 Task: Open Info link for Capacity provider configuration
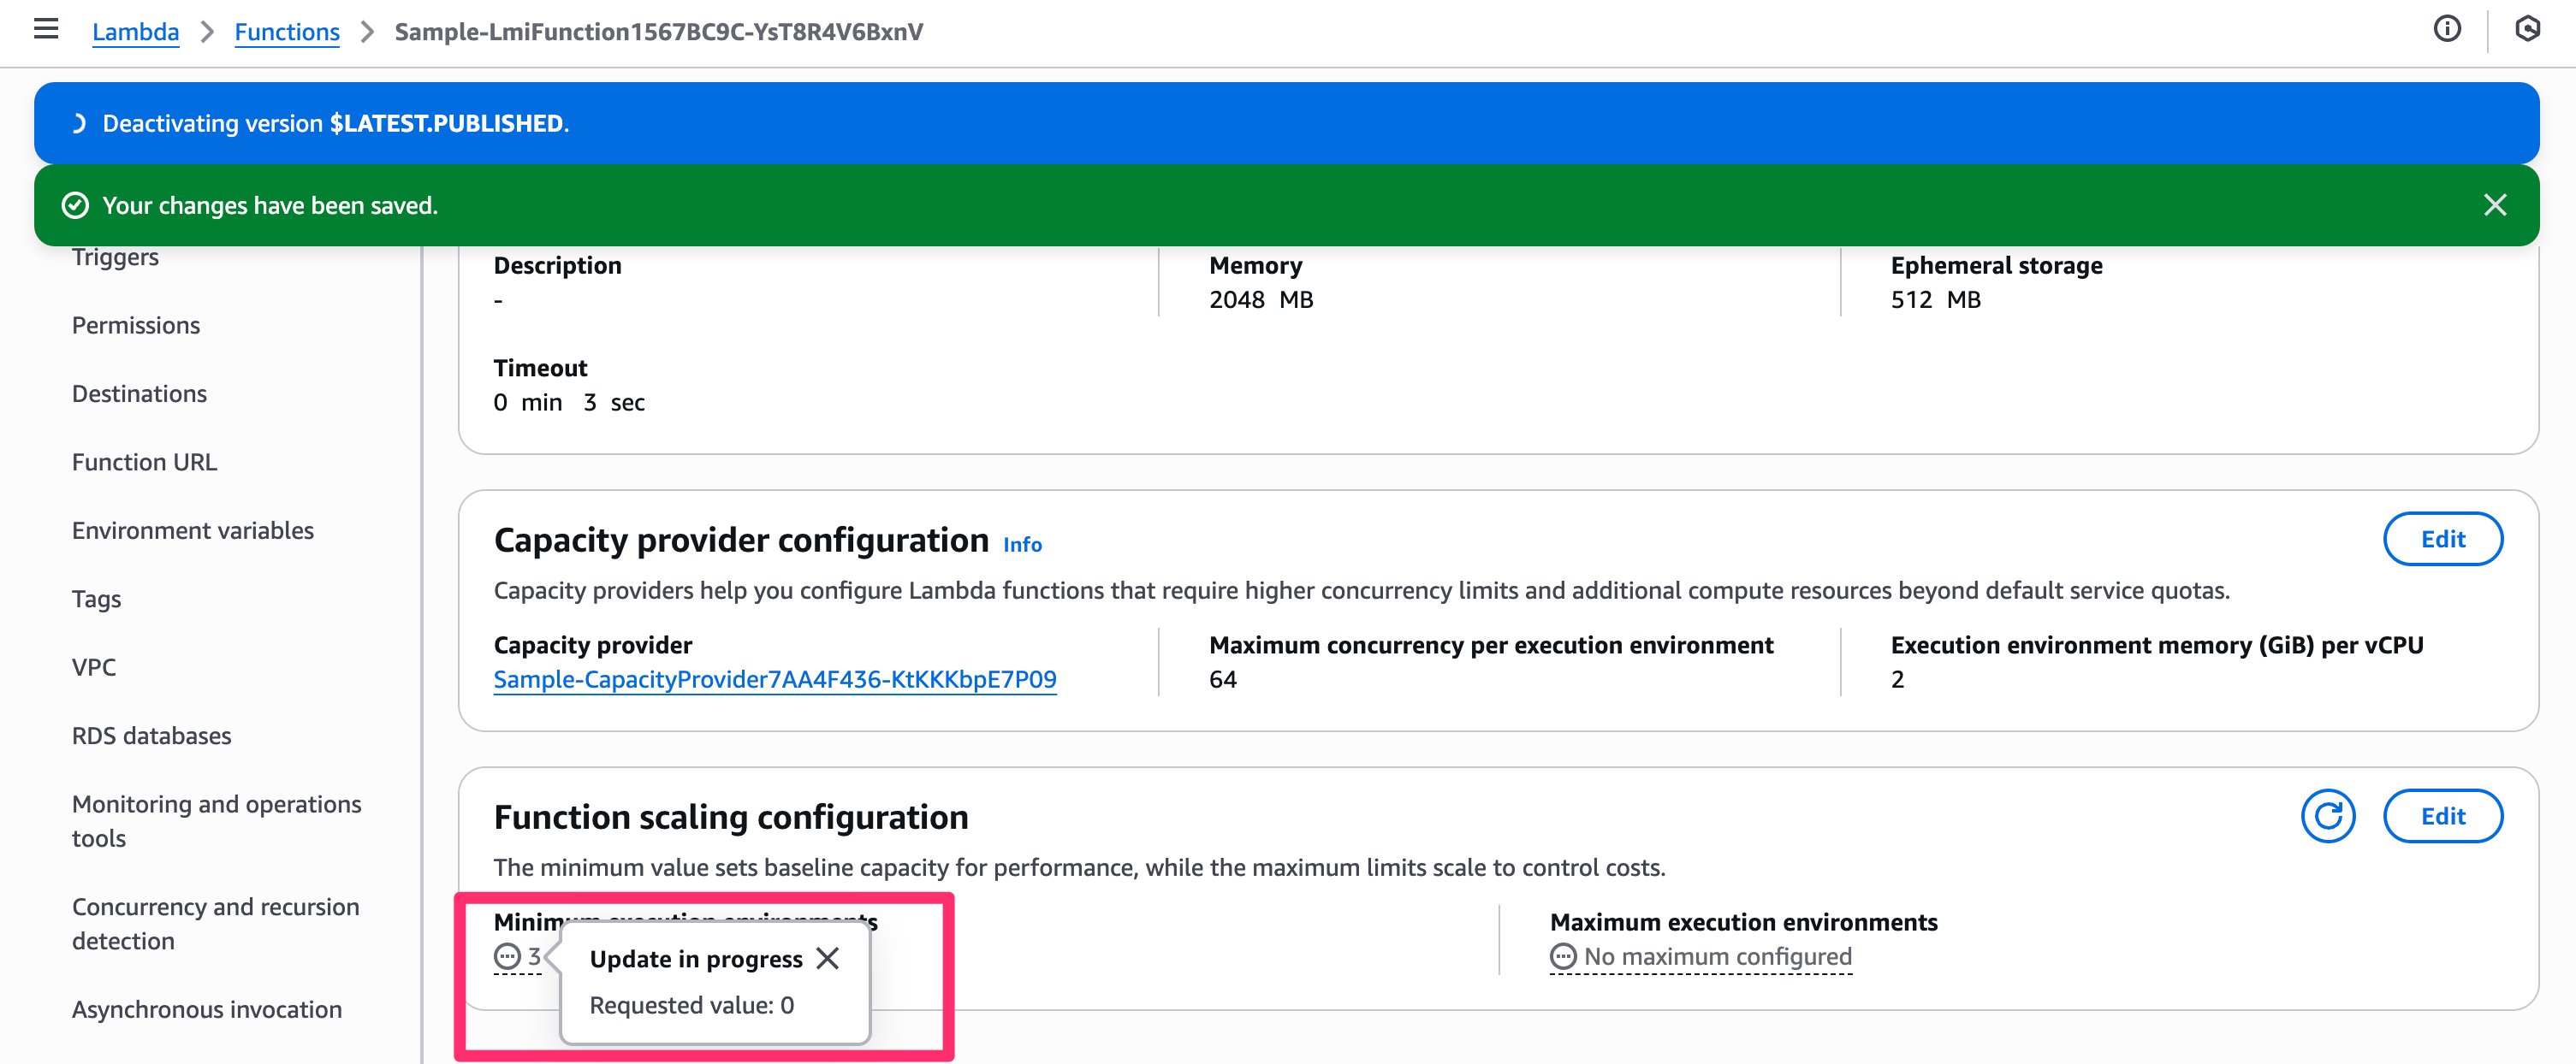(1022, 545)
